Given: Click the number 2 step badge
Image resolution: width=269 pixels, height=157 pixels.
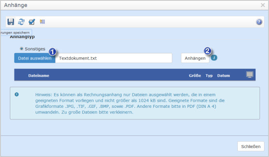Looking at the screenshot, I should (x=208, y=51).
